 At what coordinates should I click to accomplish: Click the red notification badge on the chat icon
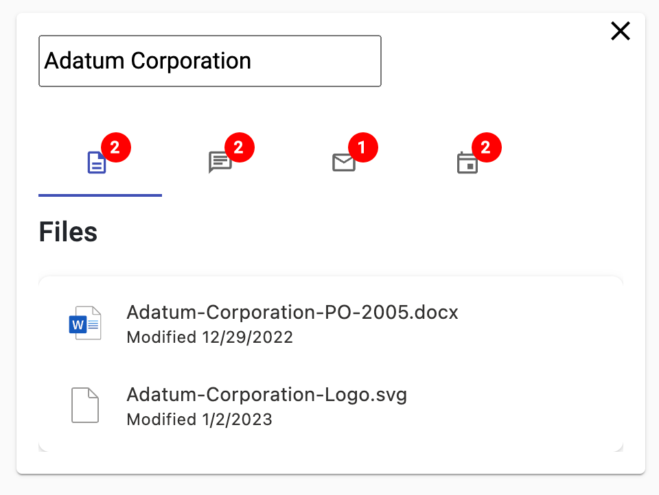[x=239, y=147]
